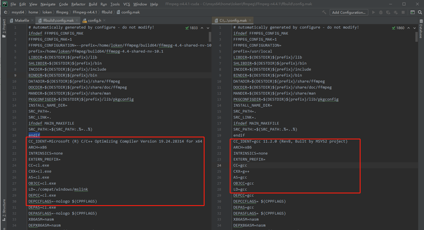This screenshot has height=230, width=424.
Task: Click line number 24 in left editor gutter
Action: pos(15,165)
